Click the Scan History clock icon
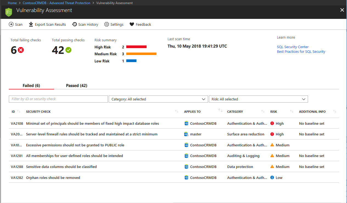 (x=74, y=24)
